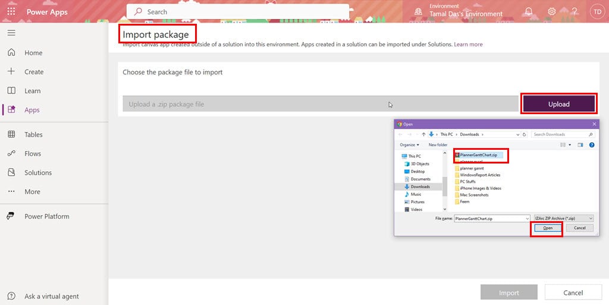Click This PC in the address breadcrumb
609x305 pixels.
tap(446, 134)
